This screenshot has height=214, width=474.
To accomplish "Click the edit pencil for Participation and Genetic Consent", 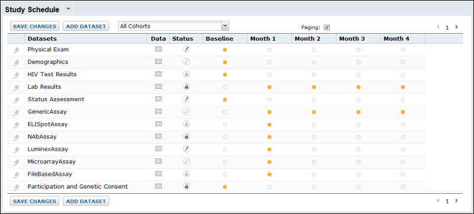I will 16,187.
